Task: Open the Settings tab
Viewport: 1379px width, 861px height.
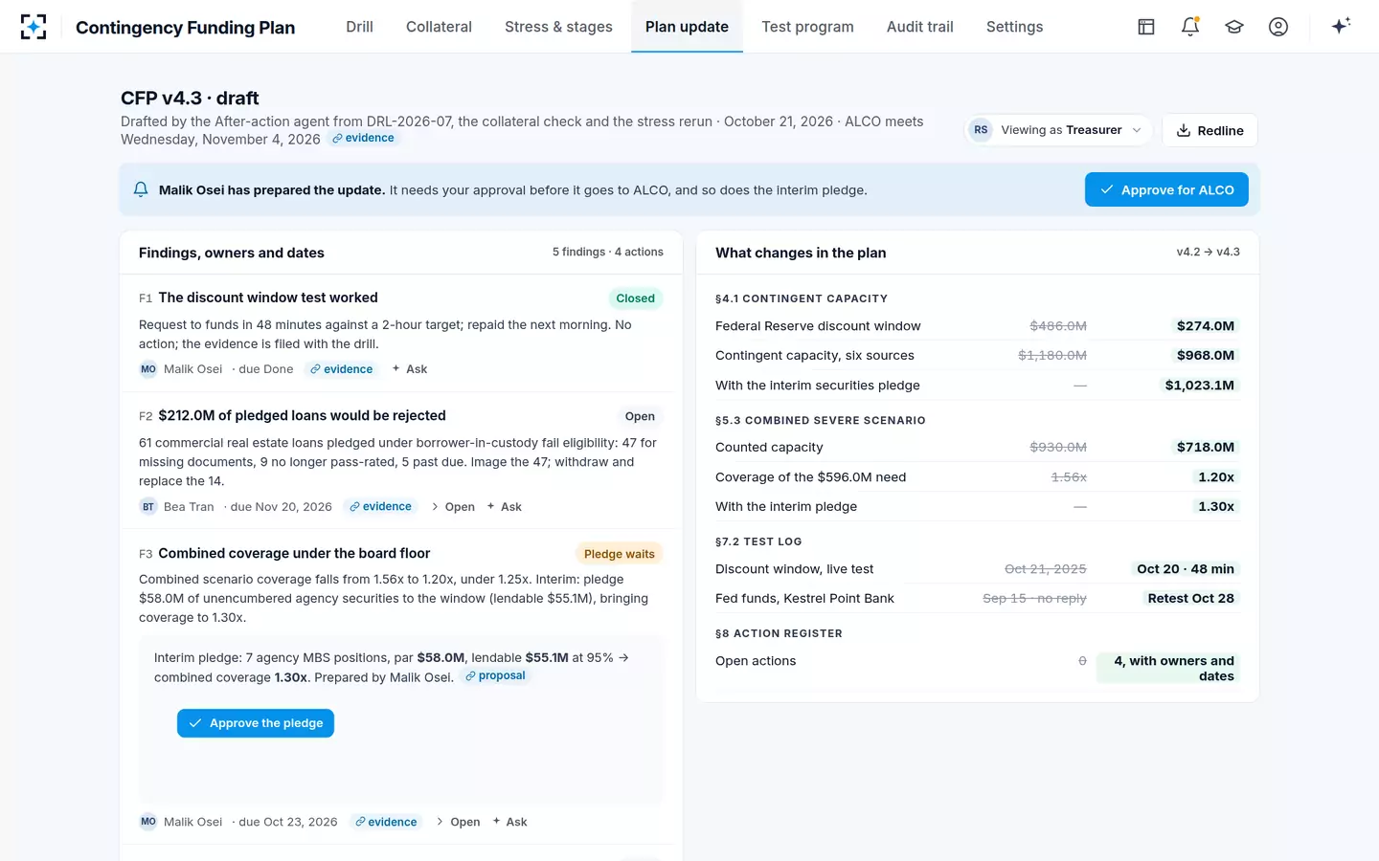Action: point(1014,27)
